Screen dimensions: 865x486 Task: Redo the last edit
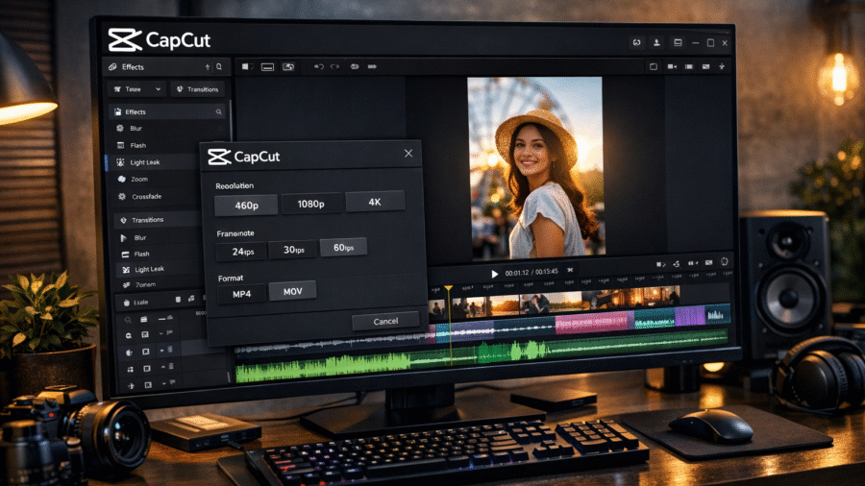pos(334,66)
